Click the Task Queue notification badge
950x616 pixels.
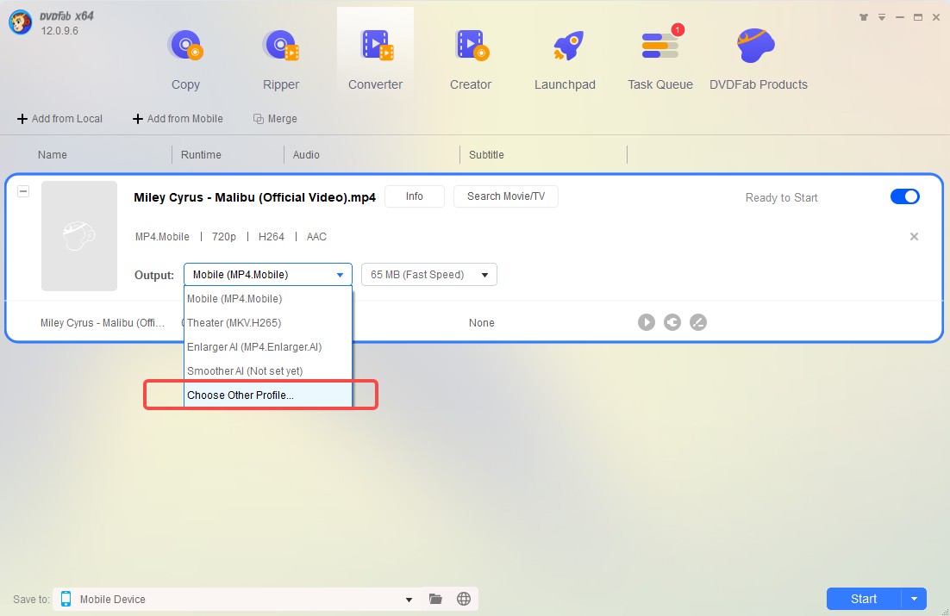[678, 29]
